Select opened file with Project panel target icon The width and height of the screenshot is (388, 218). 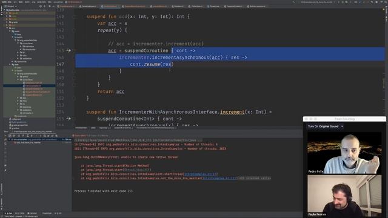(41, 6)
